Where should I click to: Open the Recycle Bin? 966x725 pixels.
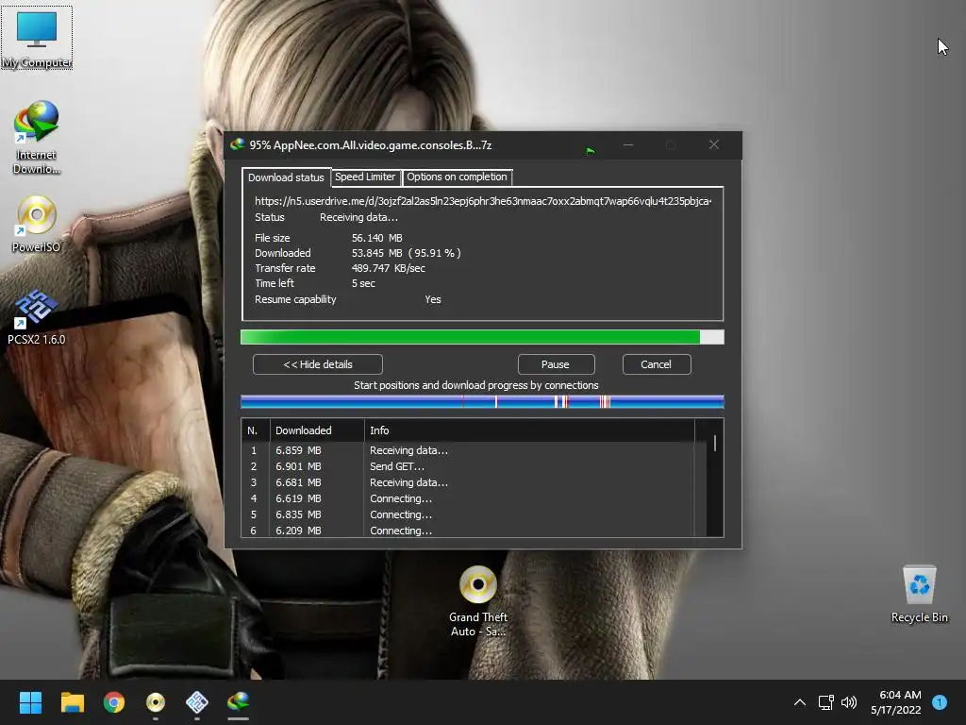919,594
